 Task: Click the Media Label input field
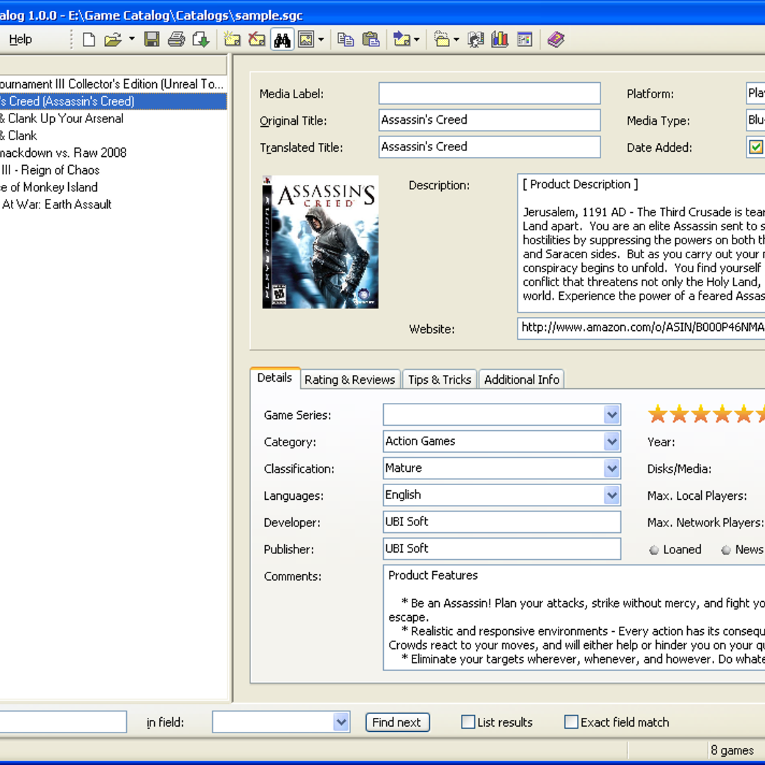(x=490, y=93)
